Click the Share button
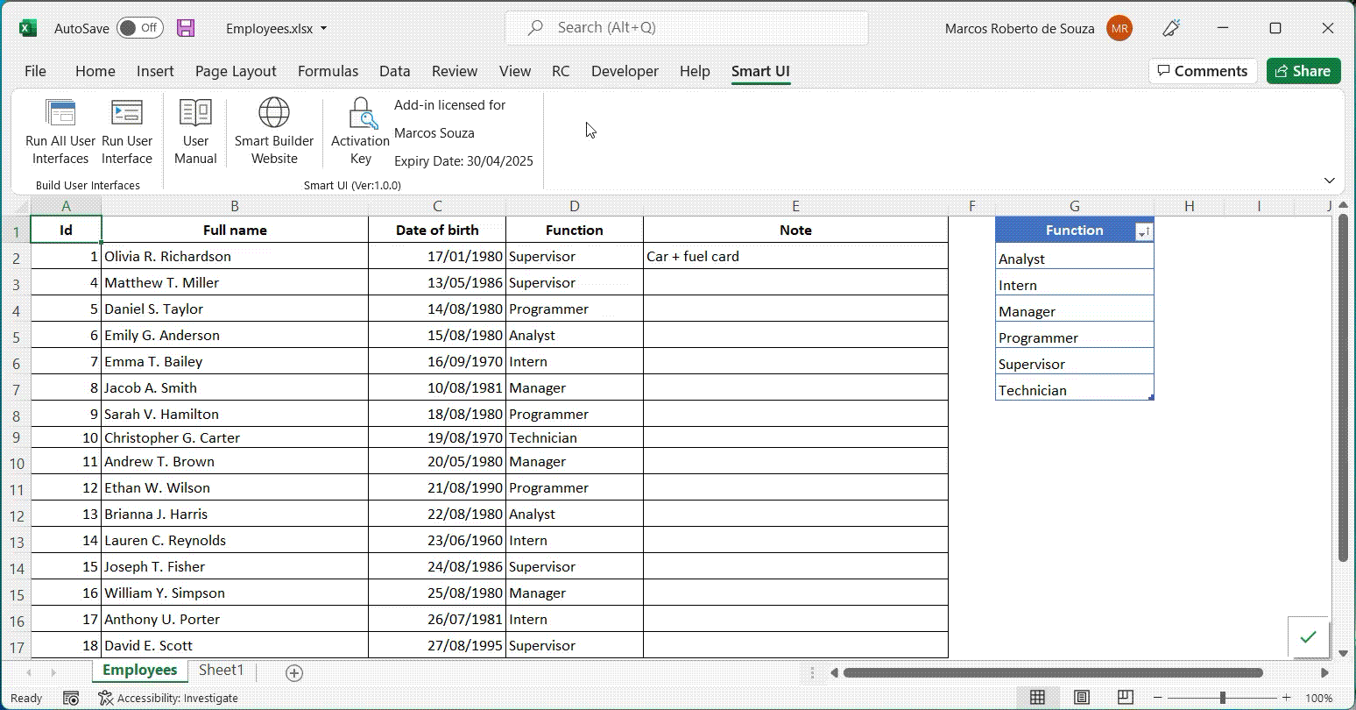This screenshot has width=1356, height=710. [x=1303, y=71]
